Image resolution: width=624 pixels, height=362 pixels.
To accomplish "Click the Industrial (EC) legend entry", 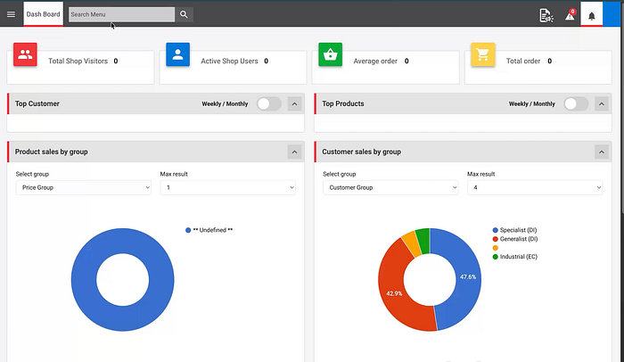I will click(515, 257).
